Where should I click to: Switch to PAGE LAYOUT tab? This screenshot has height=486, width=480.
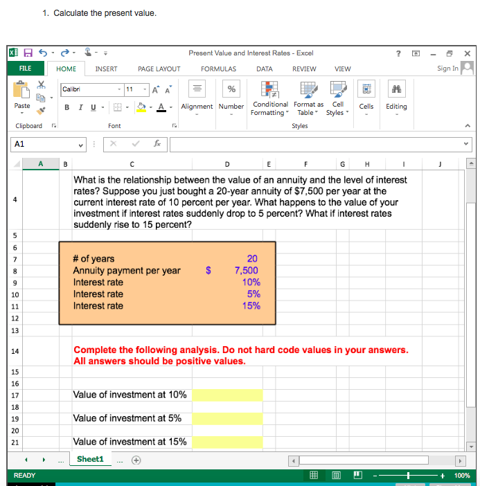click(159, 69)
